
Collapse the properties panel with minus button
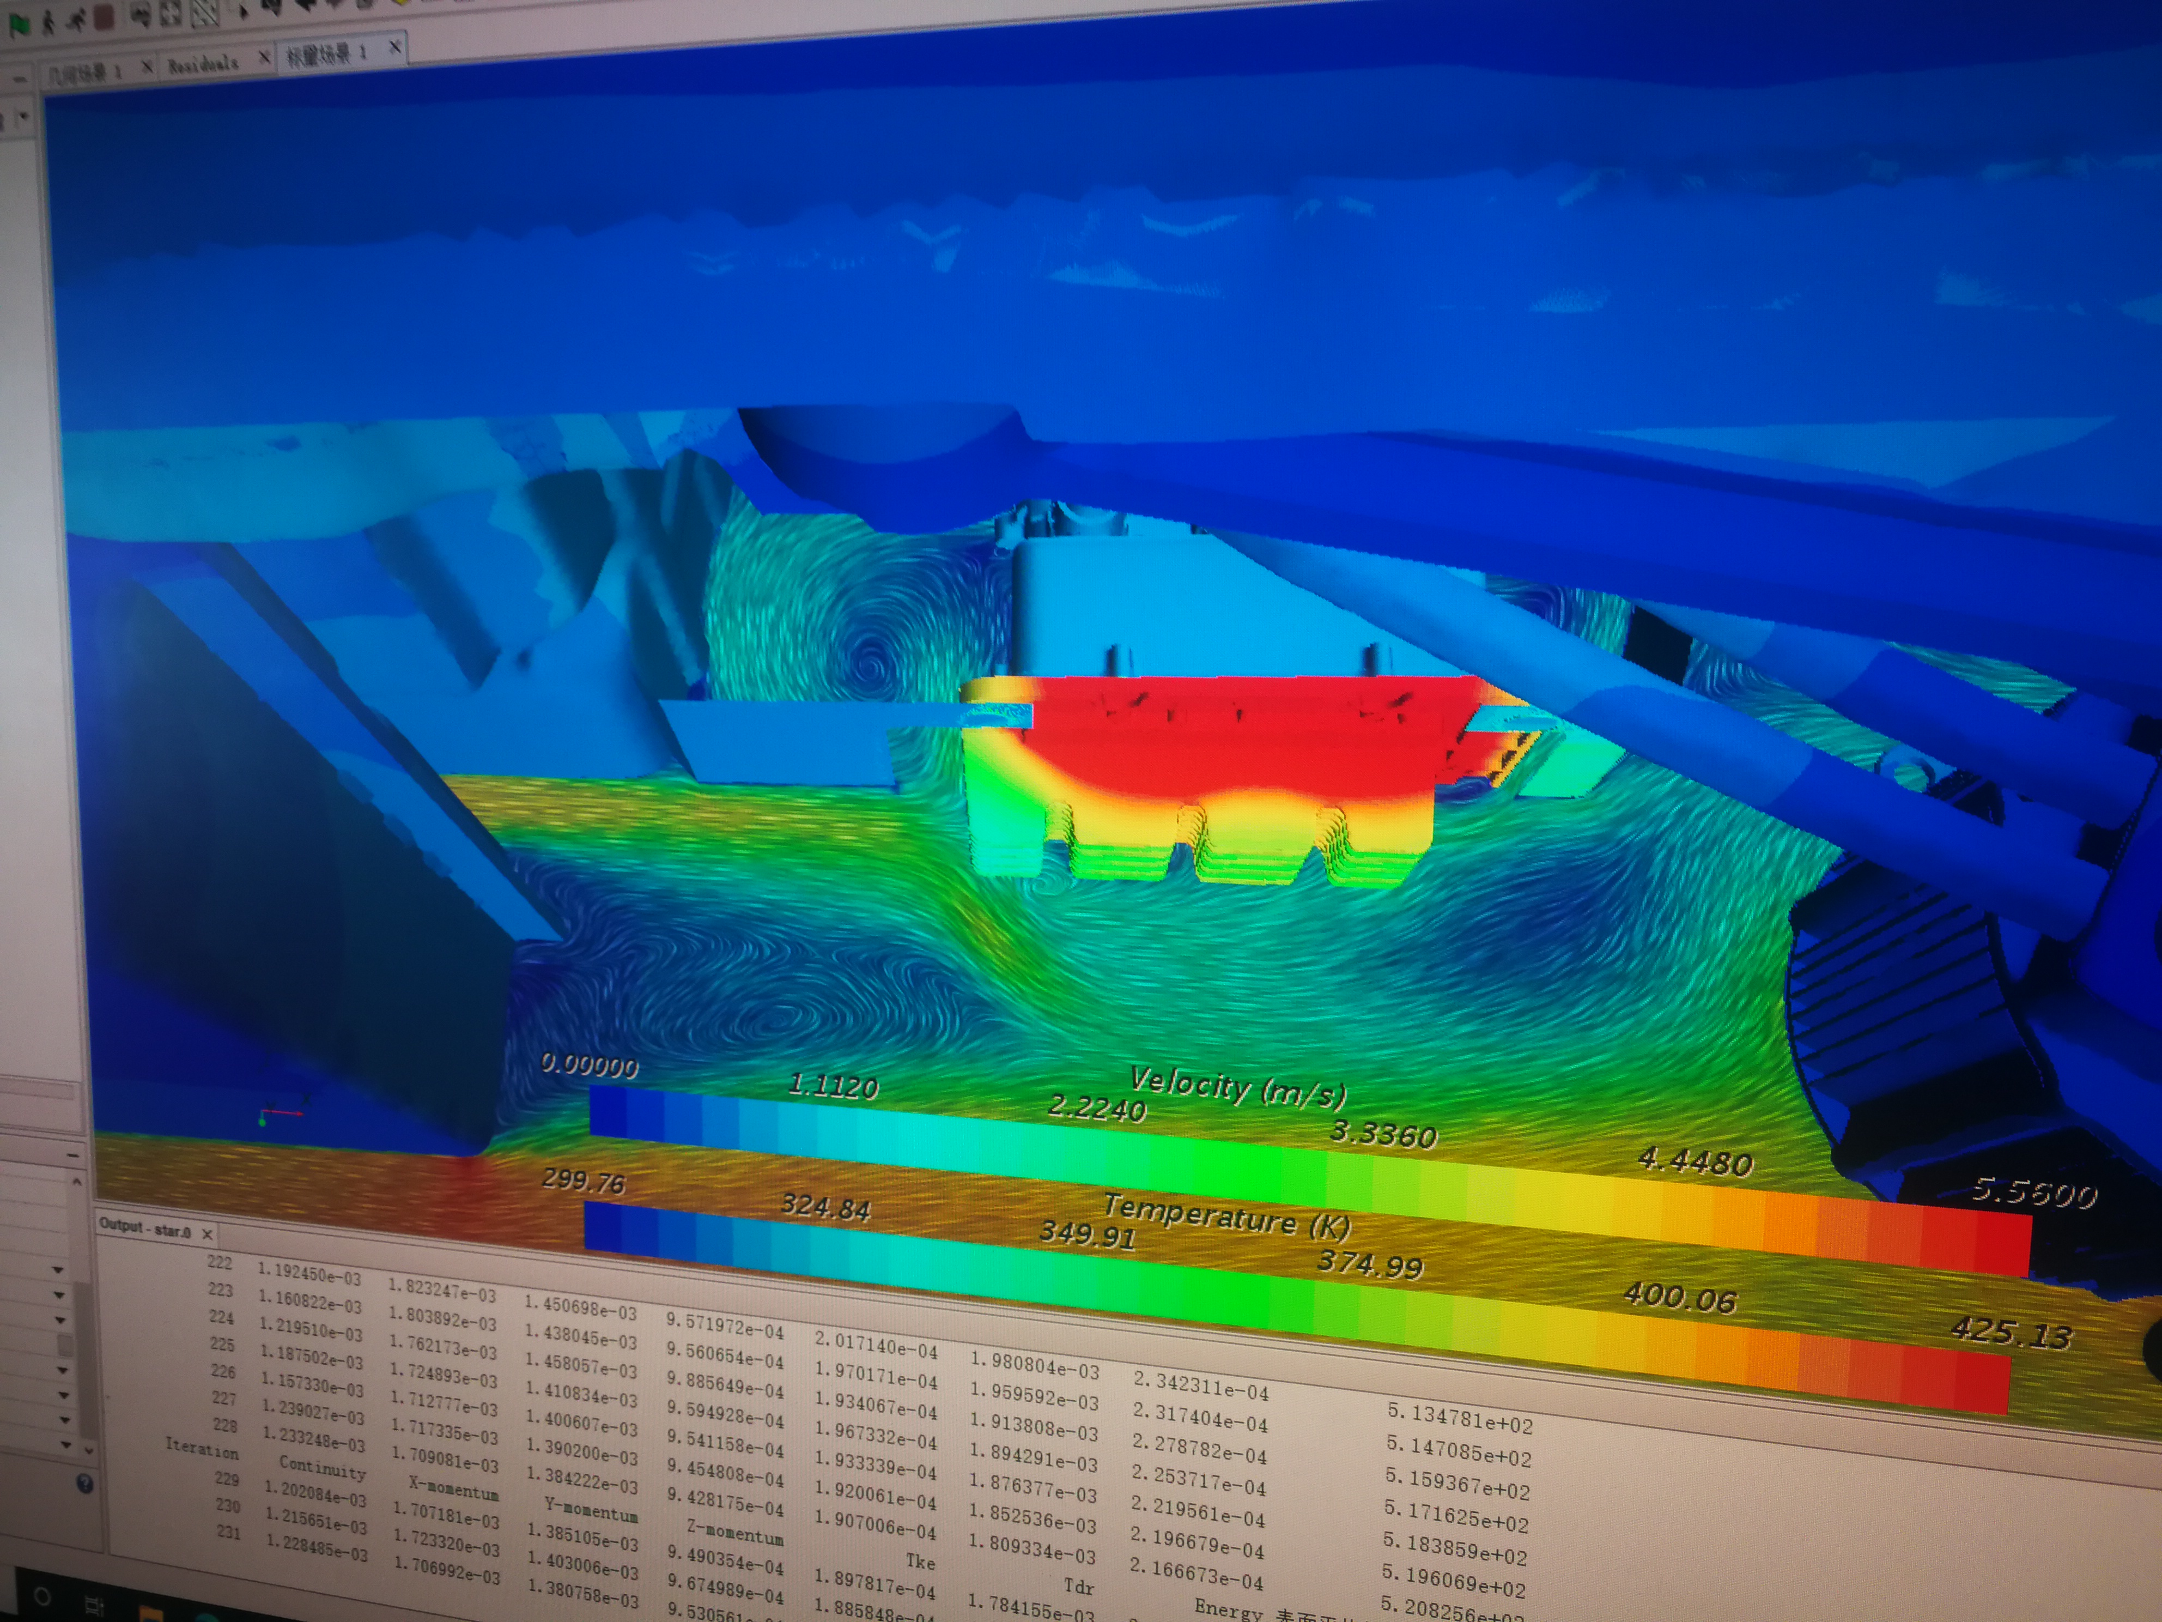click(x=74, y=1155)
